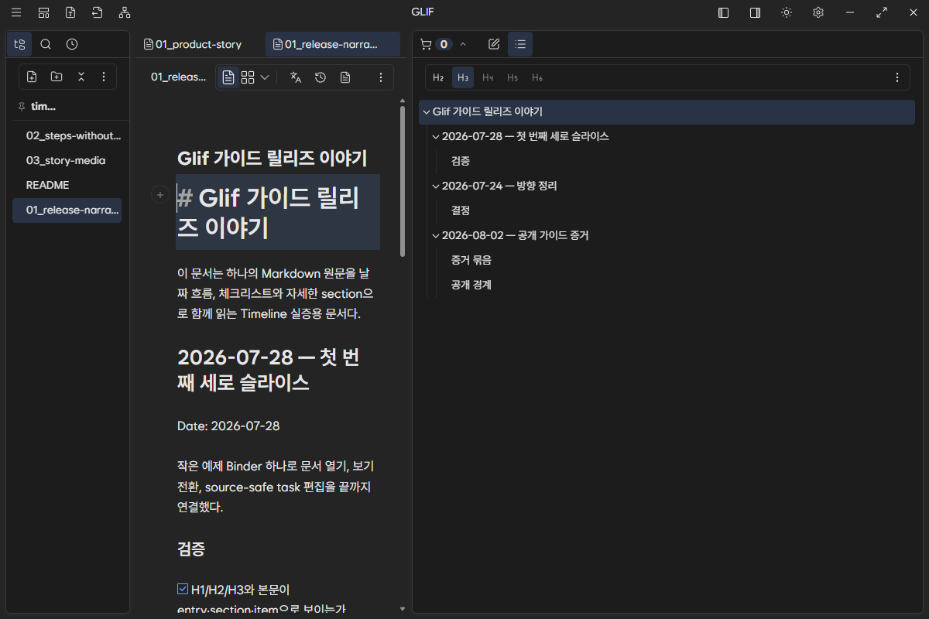Set outline depth to H5
Image resolution: width=929 pixels, height=619 pixels.
click(x=512, y=77)
